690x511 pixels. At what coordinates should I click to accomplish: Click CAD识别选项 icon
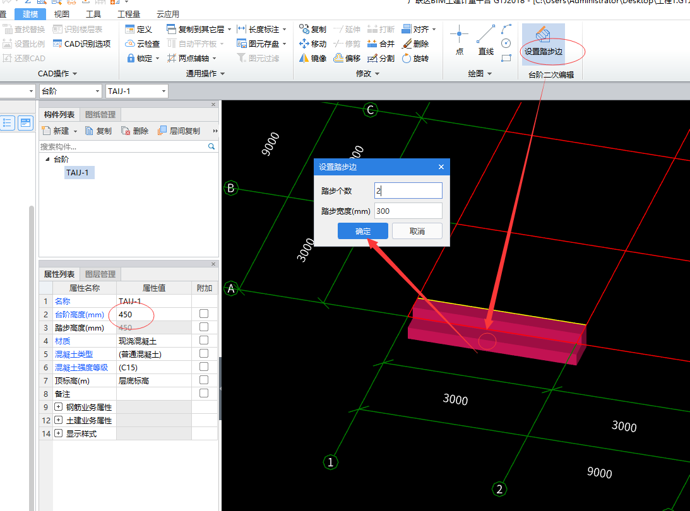pos(57,44)
